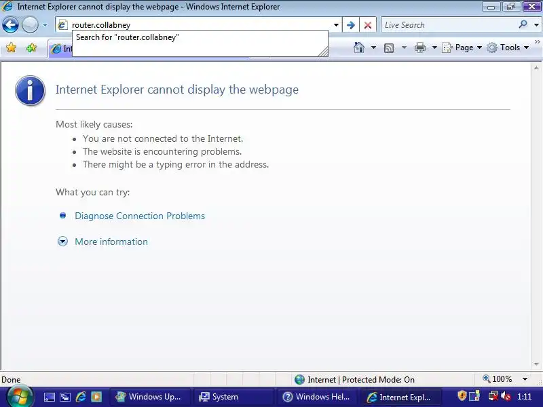
Task: Go back using the Back arrow button
Action: pos(10,25)
